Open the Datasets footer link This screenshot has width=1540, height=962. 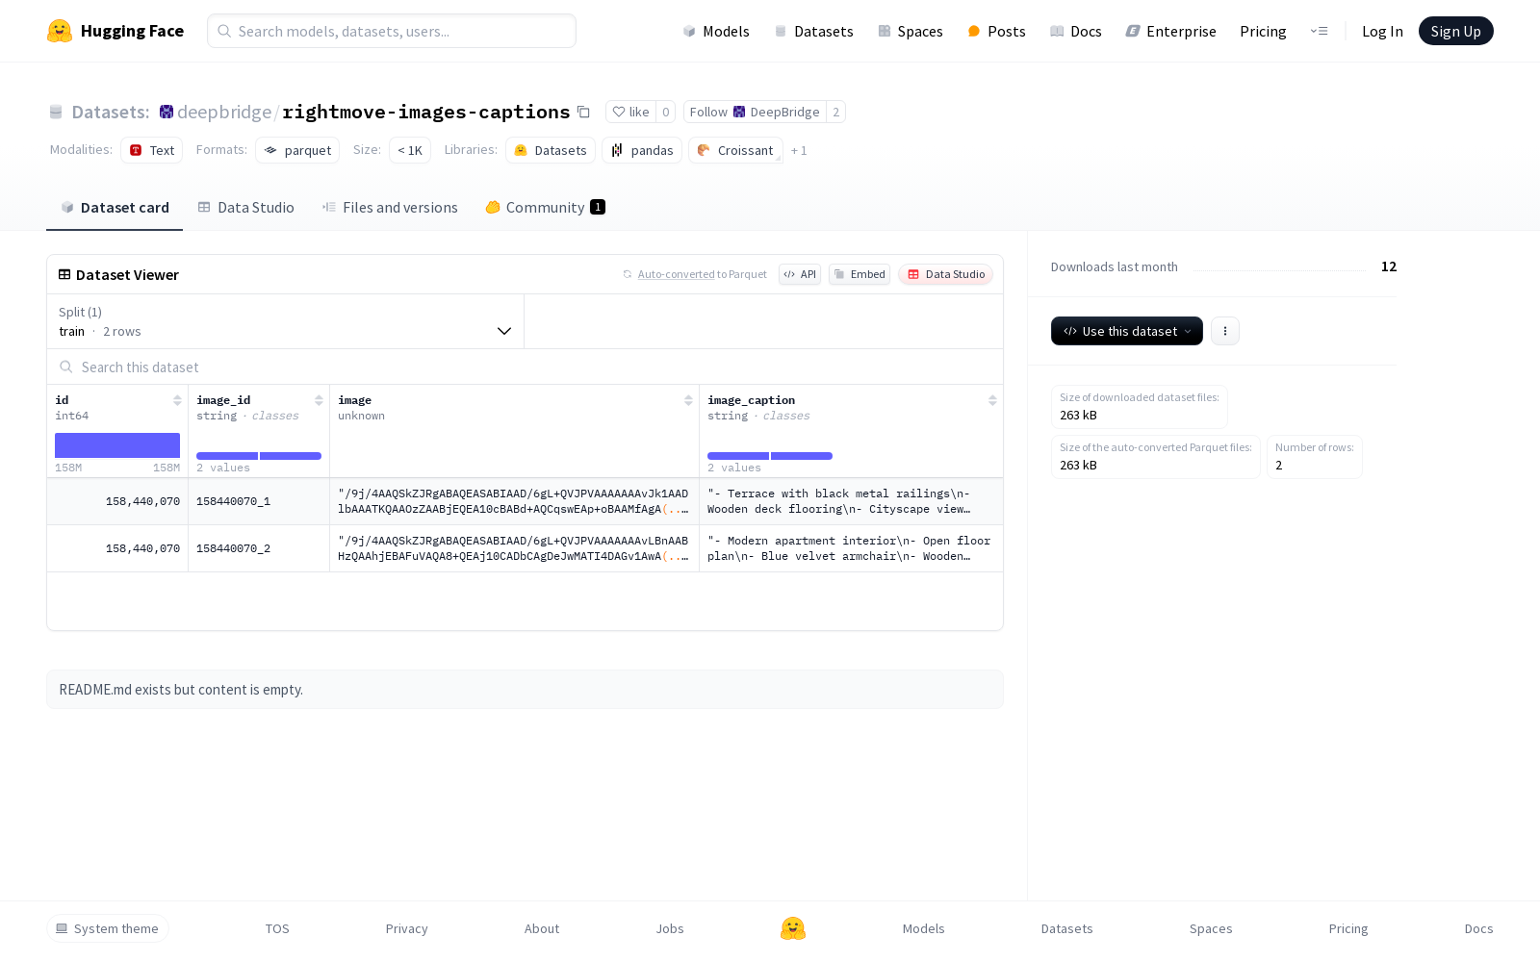pos(1066,928)
